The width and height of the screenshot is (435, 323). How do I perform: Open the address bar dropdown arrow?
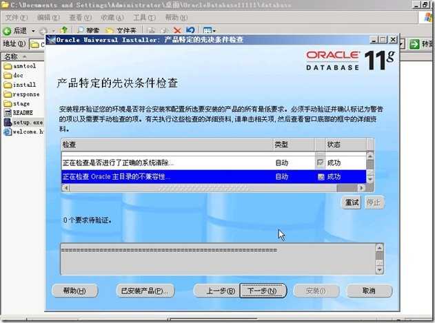click(403, 44)
